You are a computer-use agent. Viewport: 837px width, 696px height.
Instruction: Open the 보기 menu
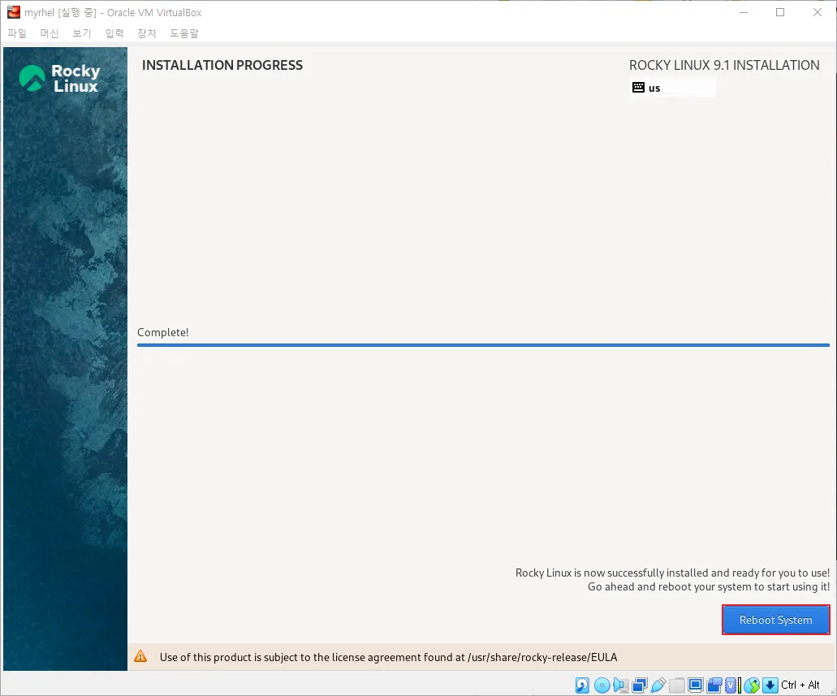[82, 33]
